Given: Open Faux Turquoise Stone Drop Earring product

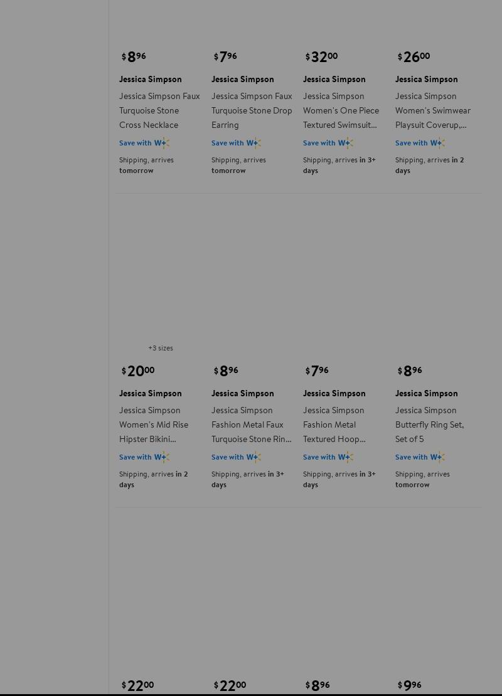Looking at the screenshot, I should 252,110.
